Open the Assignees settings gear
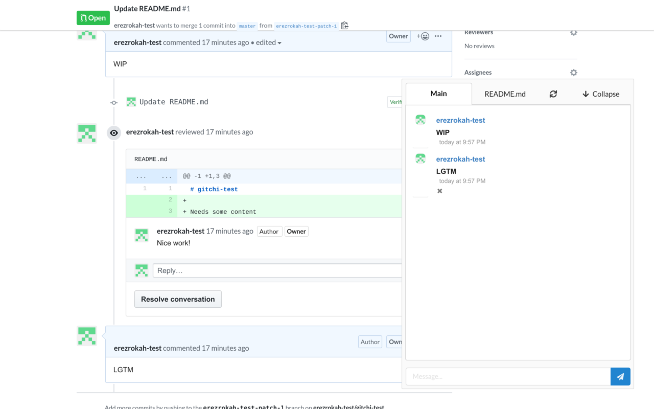This screenshot has height=409, width=654. [573, 73]
